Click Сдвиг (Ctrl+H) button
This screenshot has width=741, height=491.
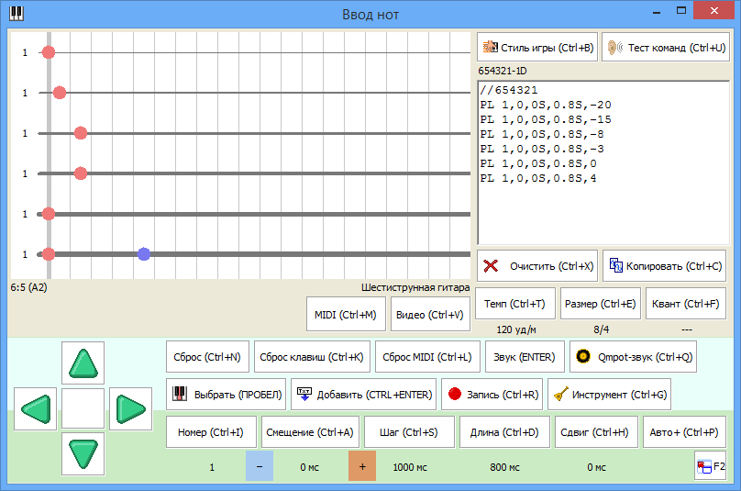(596, 432)
